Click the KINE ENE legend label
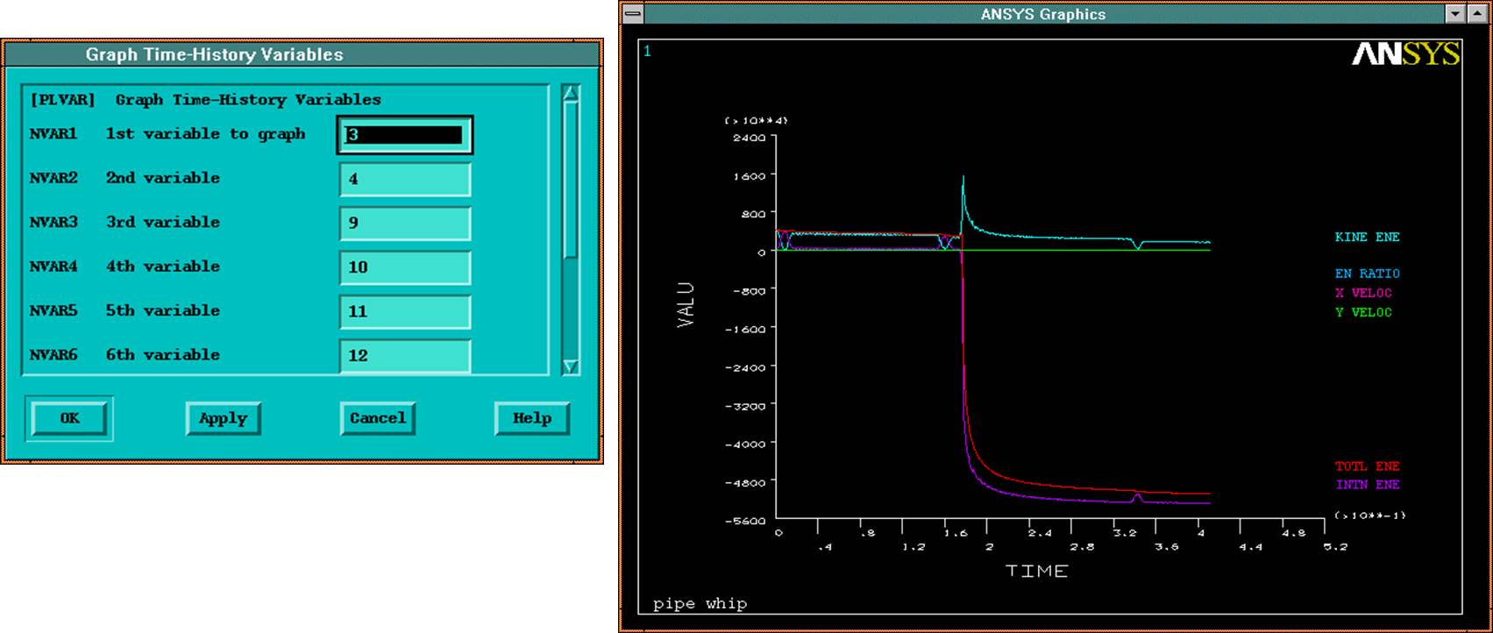Image resolution: width=1493 pixels, height=633 pixels. pos(1367,237)
